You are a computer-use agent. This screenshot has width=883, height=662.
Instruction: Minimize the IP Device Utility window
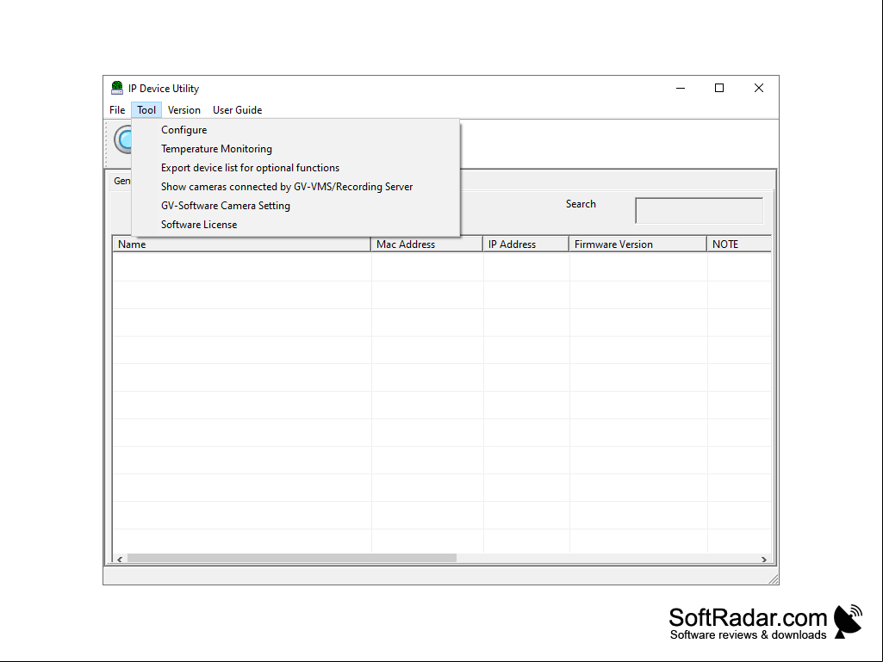pyautogui.click(x=681, y=89)
